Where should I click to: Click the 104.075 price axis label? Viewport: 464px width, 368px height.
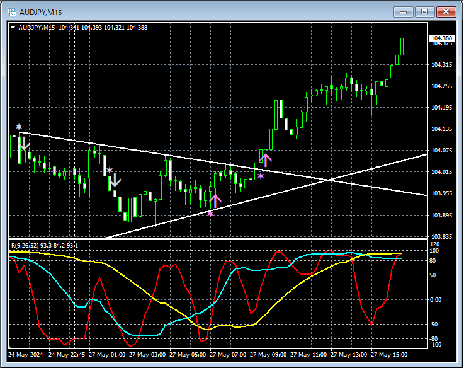441,151
